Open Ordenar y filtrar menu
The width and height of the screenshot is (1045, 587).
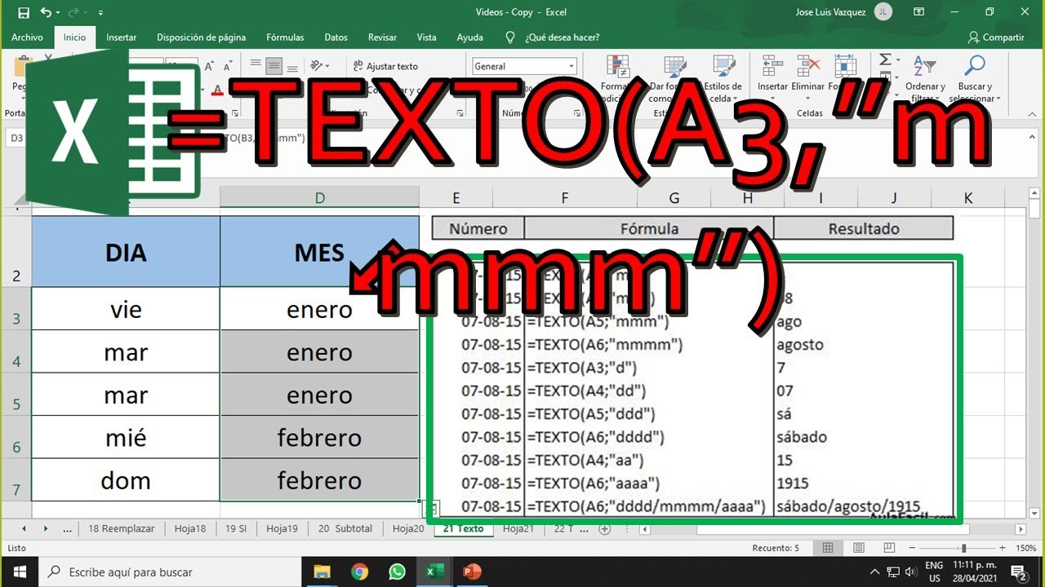coord(924,80)
